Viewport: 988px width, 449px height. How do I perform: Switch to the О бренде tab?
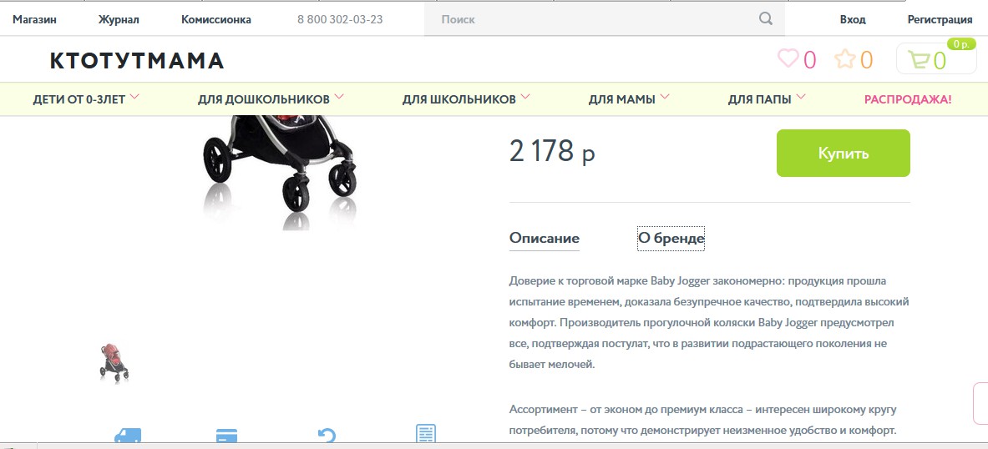click(671, 239)
